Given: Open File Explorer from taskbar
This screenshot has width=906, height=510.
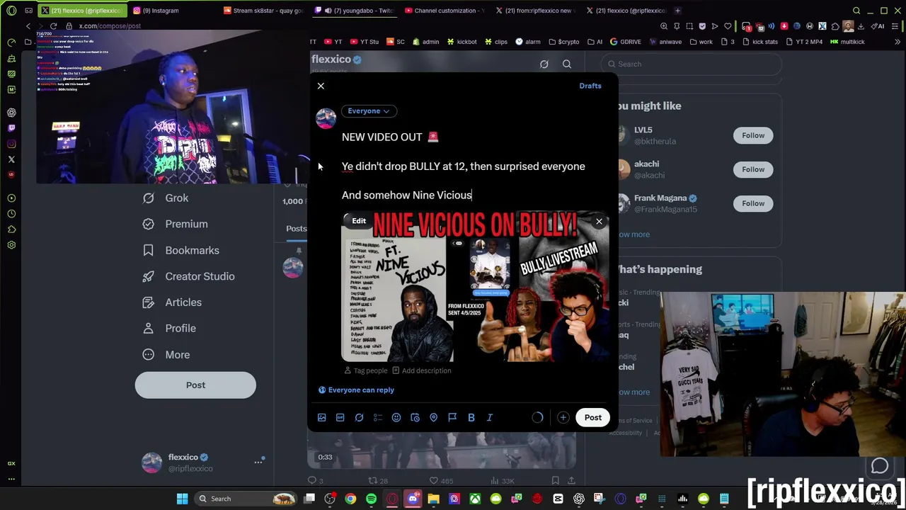Looking at the screenshot, I should tap(433, 499).
